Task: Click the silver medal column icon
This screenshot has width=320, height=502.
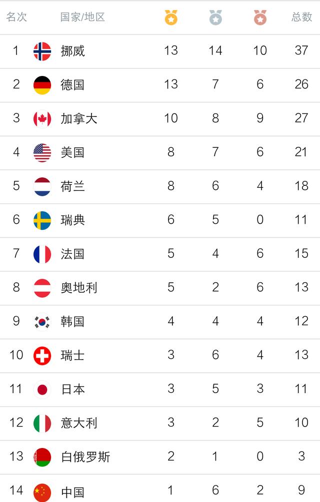Action: click(x=215, y=18)
